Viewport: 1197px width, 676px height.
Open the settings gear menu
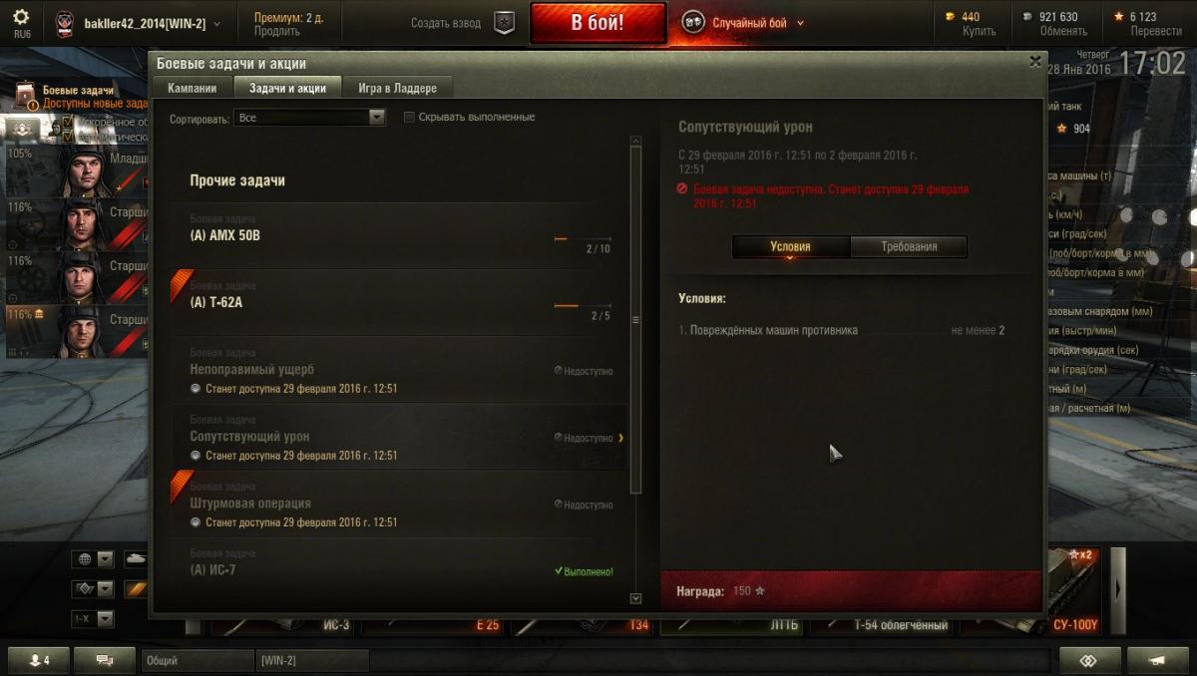click(x=21, y=17)
